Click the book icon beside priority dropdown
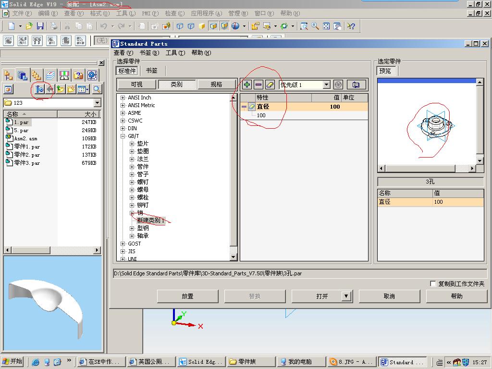Screen dimensions: 492x369 click(356, 85)
